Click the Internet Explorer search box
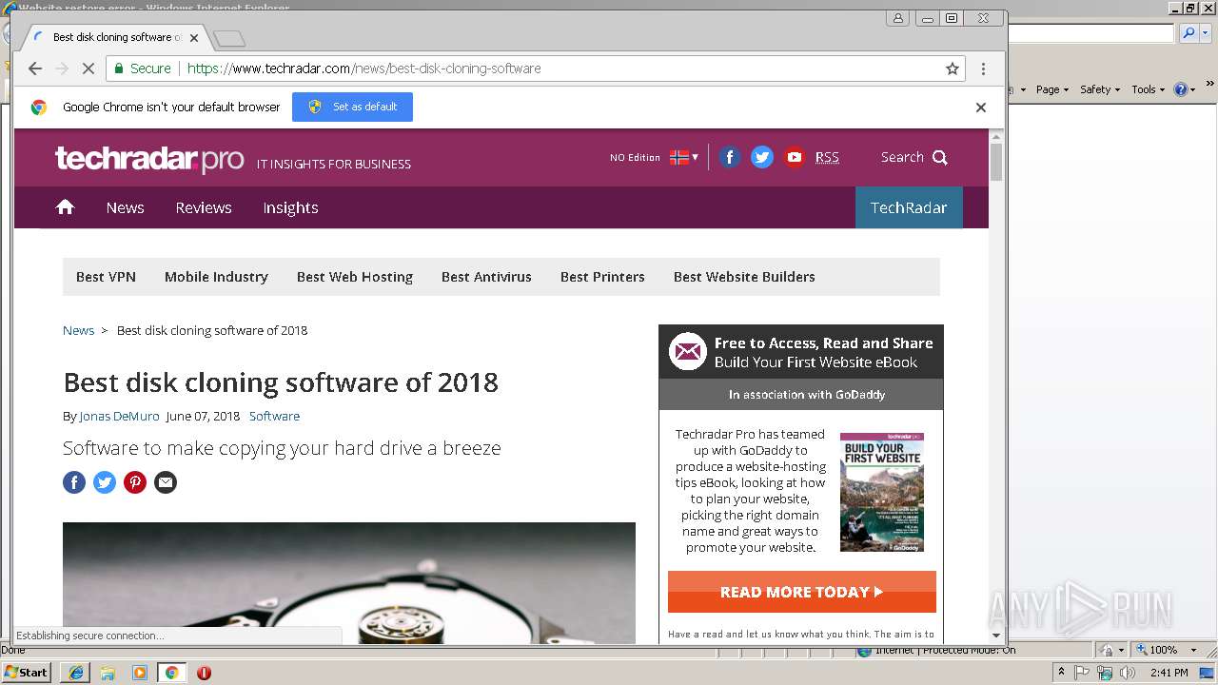 pos(1090,33)
